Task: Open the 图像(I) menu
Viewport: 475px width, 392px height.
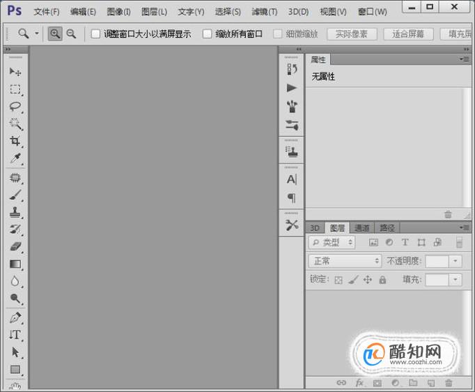Action: coord(118,12)
